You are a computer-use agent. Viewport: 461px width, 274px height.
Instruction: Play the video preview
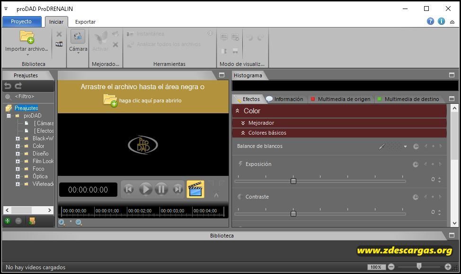(x=145, y=189)
